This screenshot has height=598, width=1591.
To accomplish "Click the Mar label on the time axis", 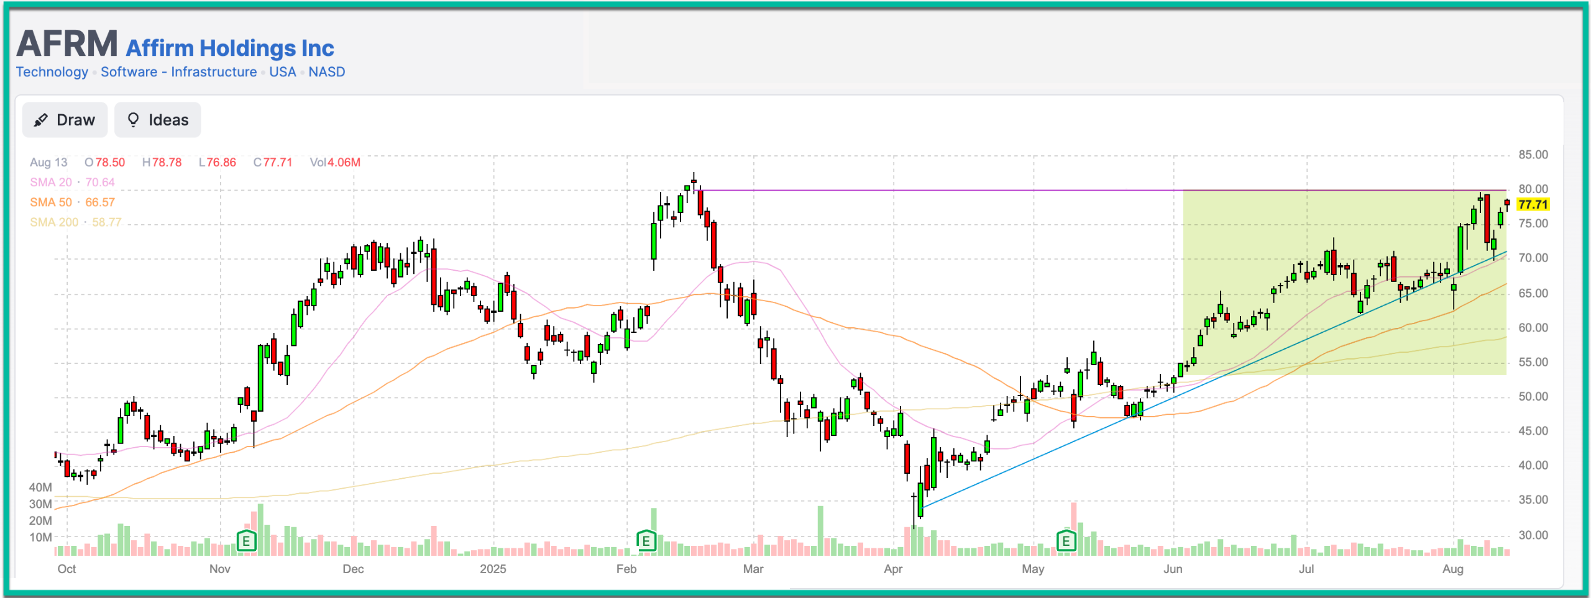I will (x=753, y=569).
